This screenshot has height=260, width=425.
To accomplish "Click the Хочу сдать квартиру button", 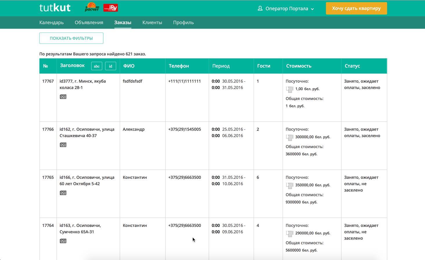I will tap(356, 8).
